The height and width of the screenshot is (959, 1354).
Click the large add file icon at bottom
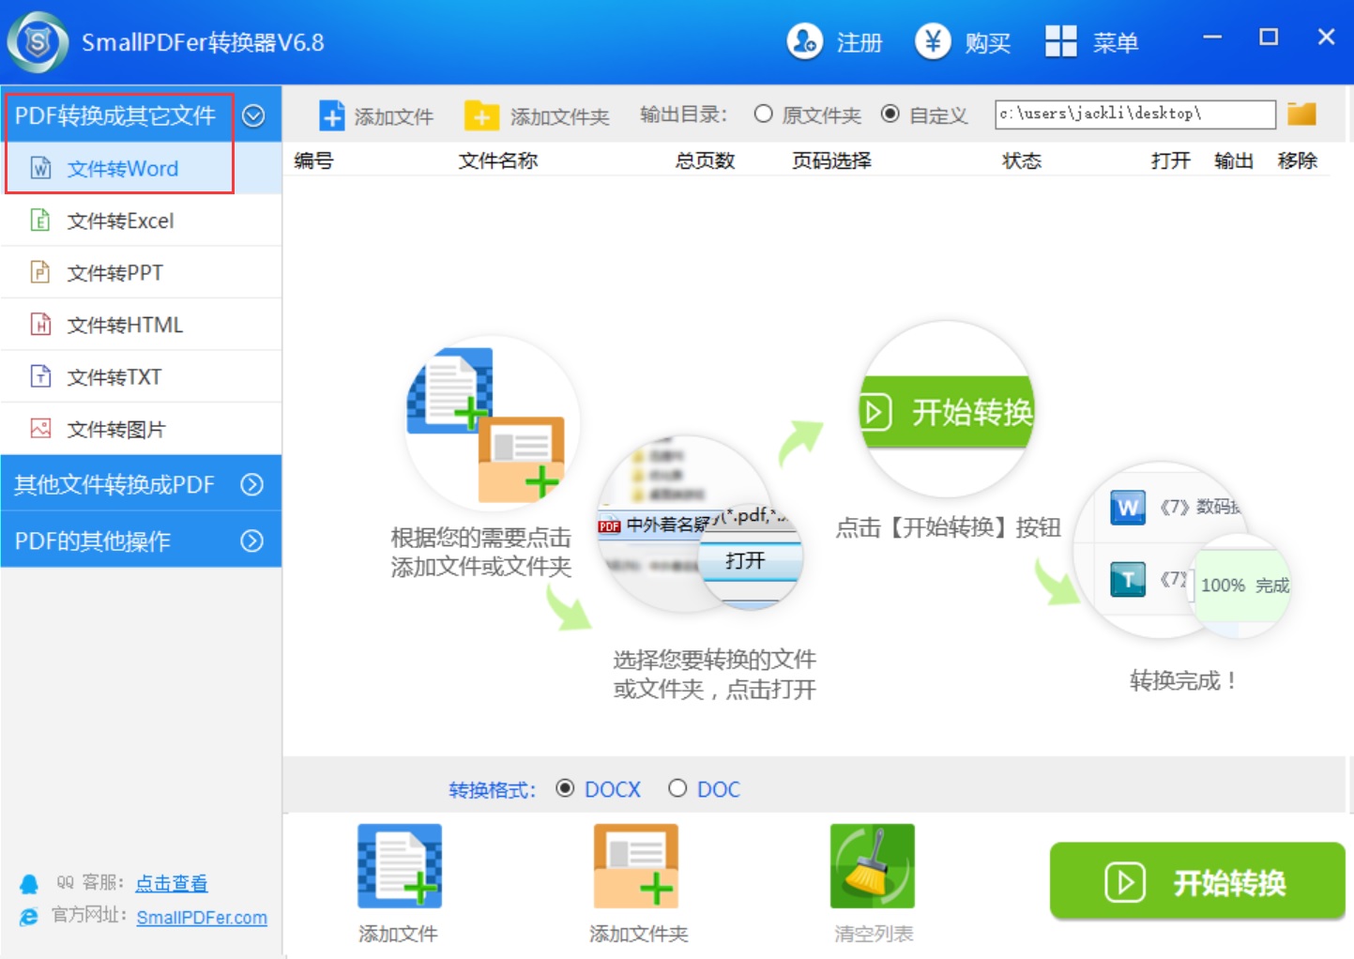coord(400,865)
